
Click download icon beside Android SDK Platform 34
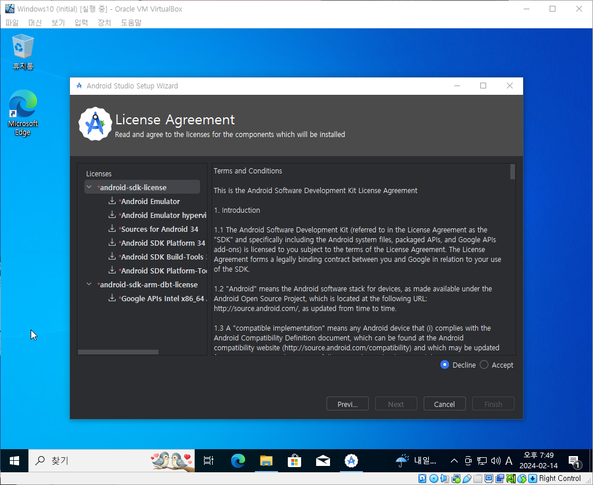pyautogui.click(x=112, y=242)
